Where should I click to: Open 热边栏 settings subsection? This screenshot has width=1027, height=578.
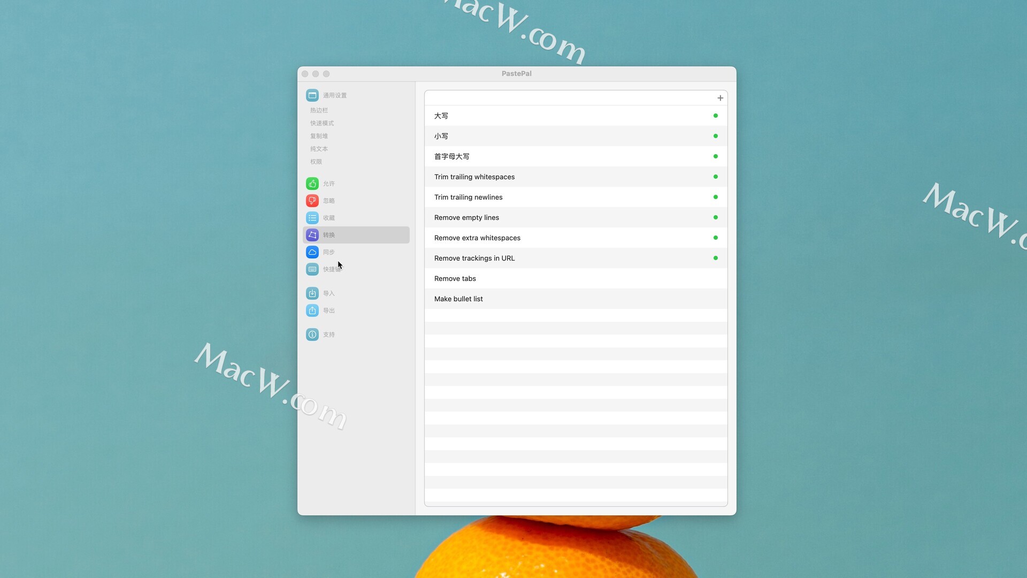coord(319,110)
